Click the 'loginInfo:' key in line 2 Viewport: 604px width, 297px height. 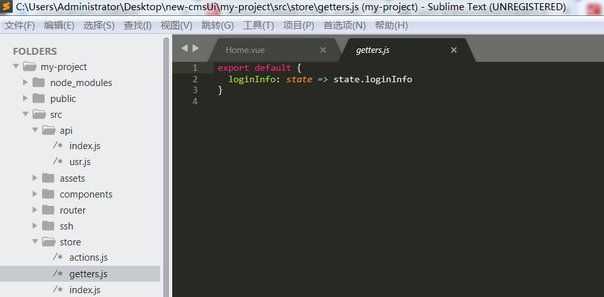tap(253, 79)
